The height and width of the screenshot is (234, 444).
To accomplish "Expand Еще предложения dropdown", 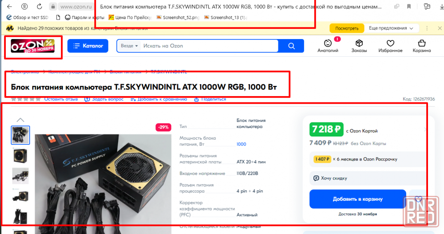I will (x=391, y=28).
